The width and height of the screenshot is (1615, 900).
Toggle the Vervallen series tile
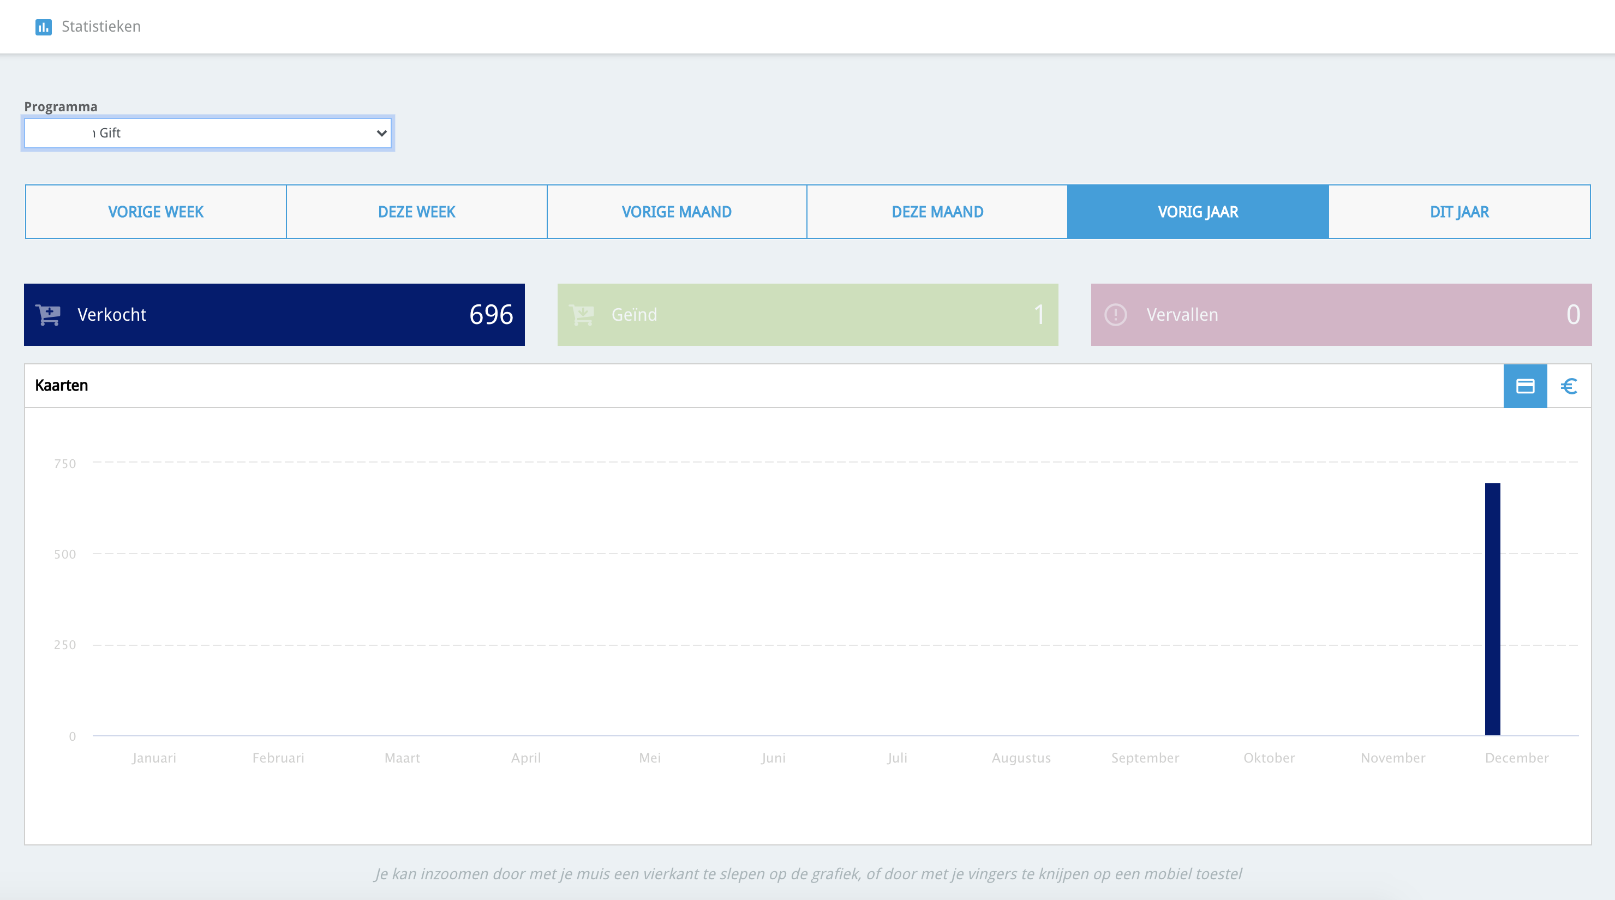[1341, 315]
